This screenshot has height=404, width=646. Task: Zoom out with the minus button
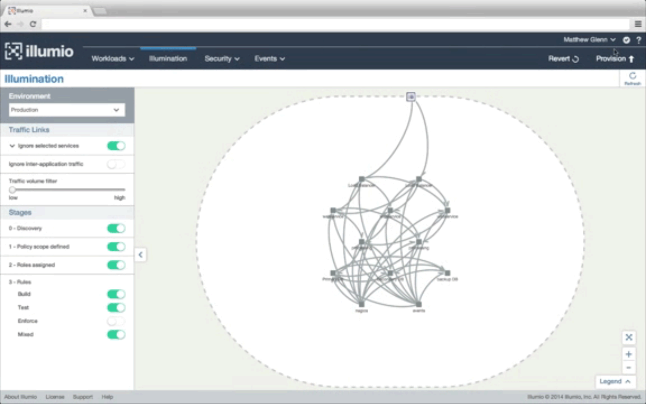[x=629, y=368]
